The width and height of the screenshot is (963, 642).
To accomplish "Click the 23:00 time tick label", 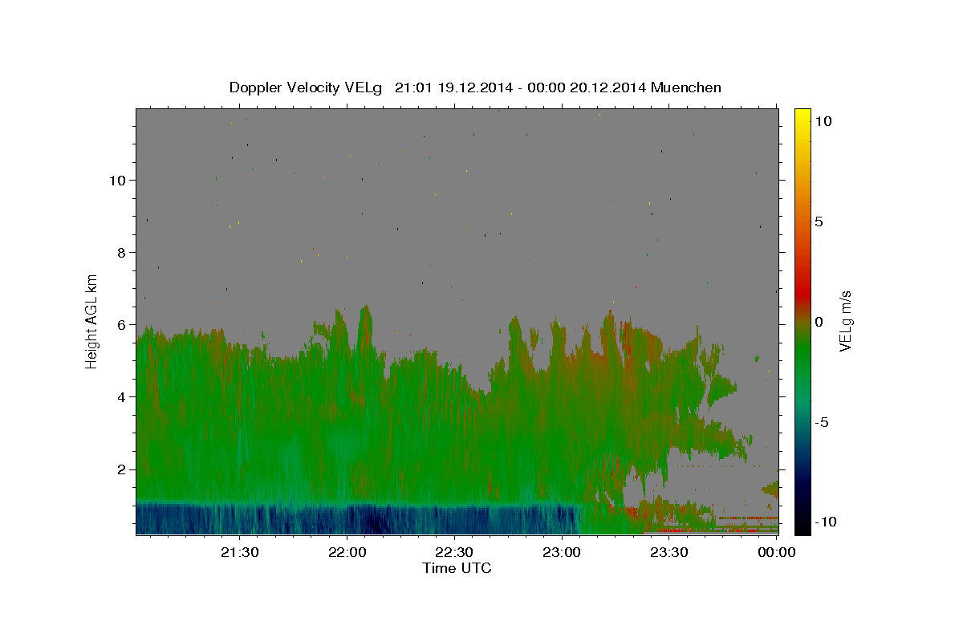I will [x=562, y=552].
